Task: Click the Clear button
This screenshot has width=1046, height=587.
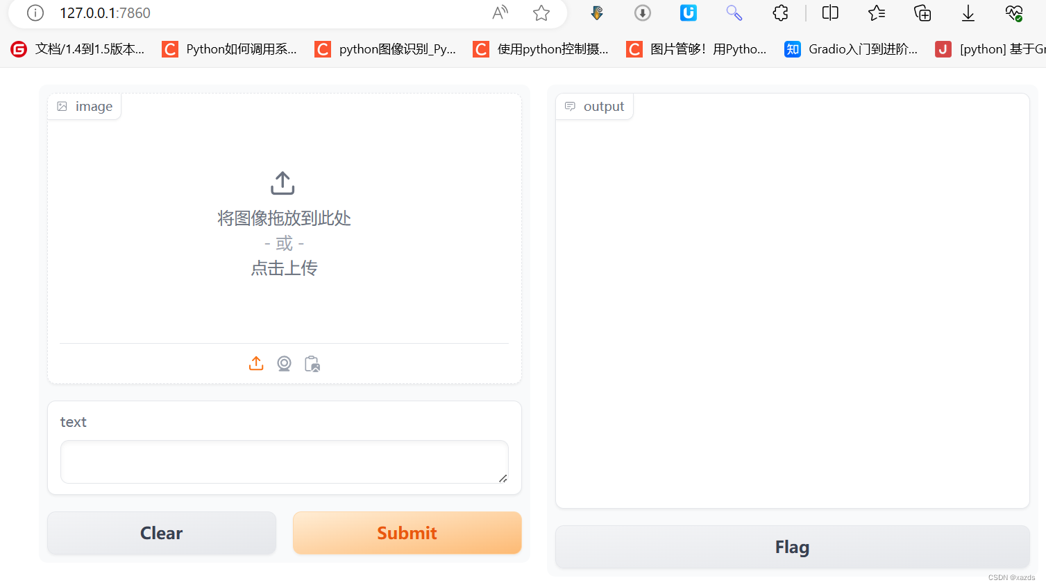Action: 161,532
